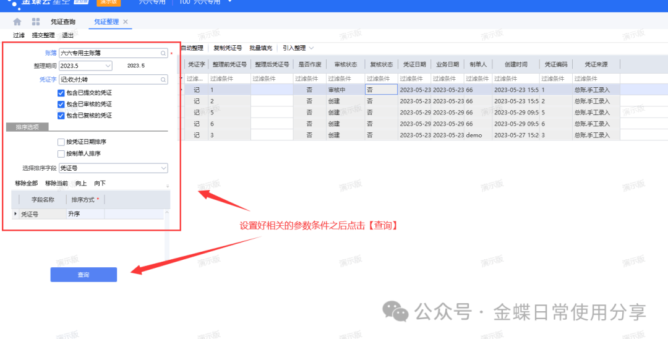This screenshot has width=668, height=339.
Task: Tick the 按制单人排序 checkbox
Action: pyautogui.click(x=61, y=153)
